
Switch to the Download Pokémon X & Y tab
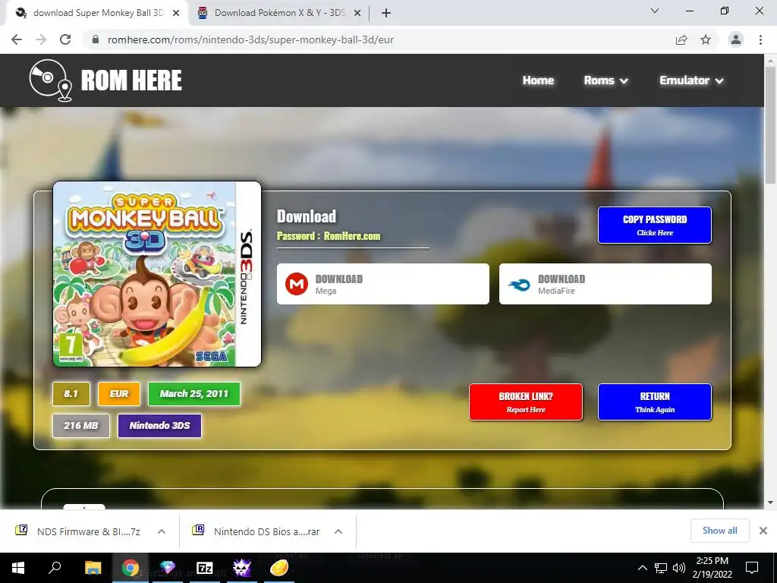tap(279, 13)
